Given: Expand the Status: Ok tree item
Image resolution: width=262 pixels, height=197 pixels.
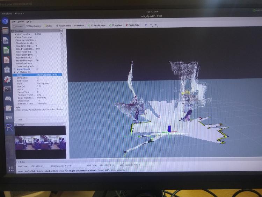Looking at the screenshot, I should click(15, 72).
